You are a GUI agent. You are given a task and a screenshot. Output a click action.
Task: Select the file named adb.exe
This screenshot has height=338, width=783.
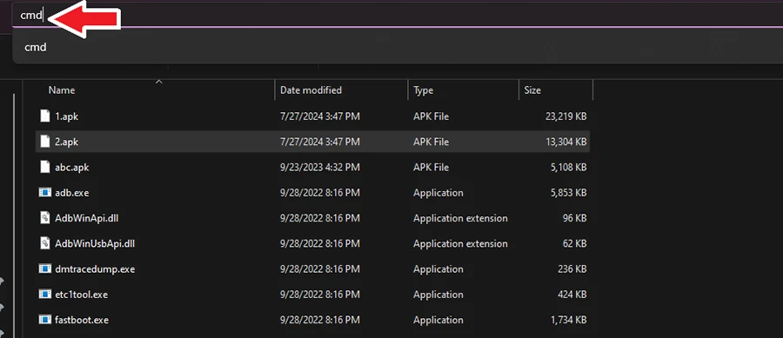pos(72,193)
